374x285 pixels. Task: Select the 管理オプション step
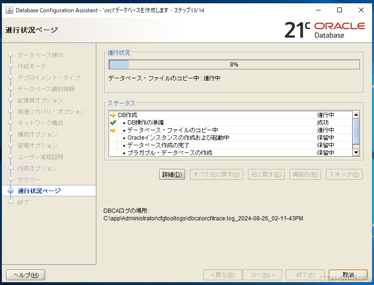[37, 145]
